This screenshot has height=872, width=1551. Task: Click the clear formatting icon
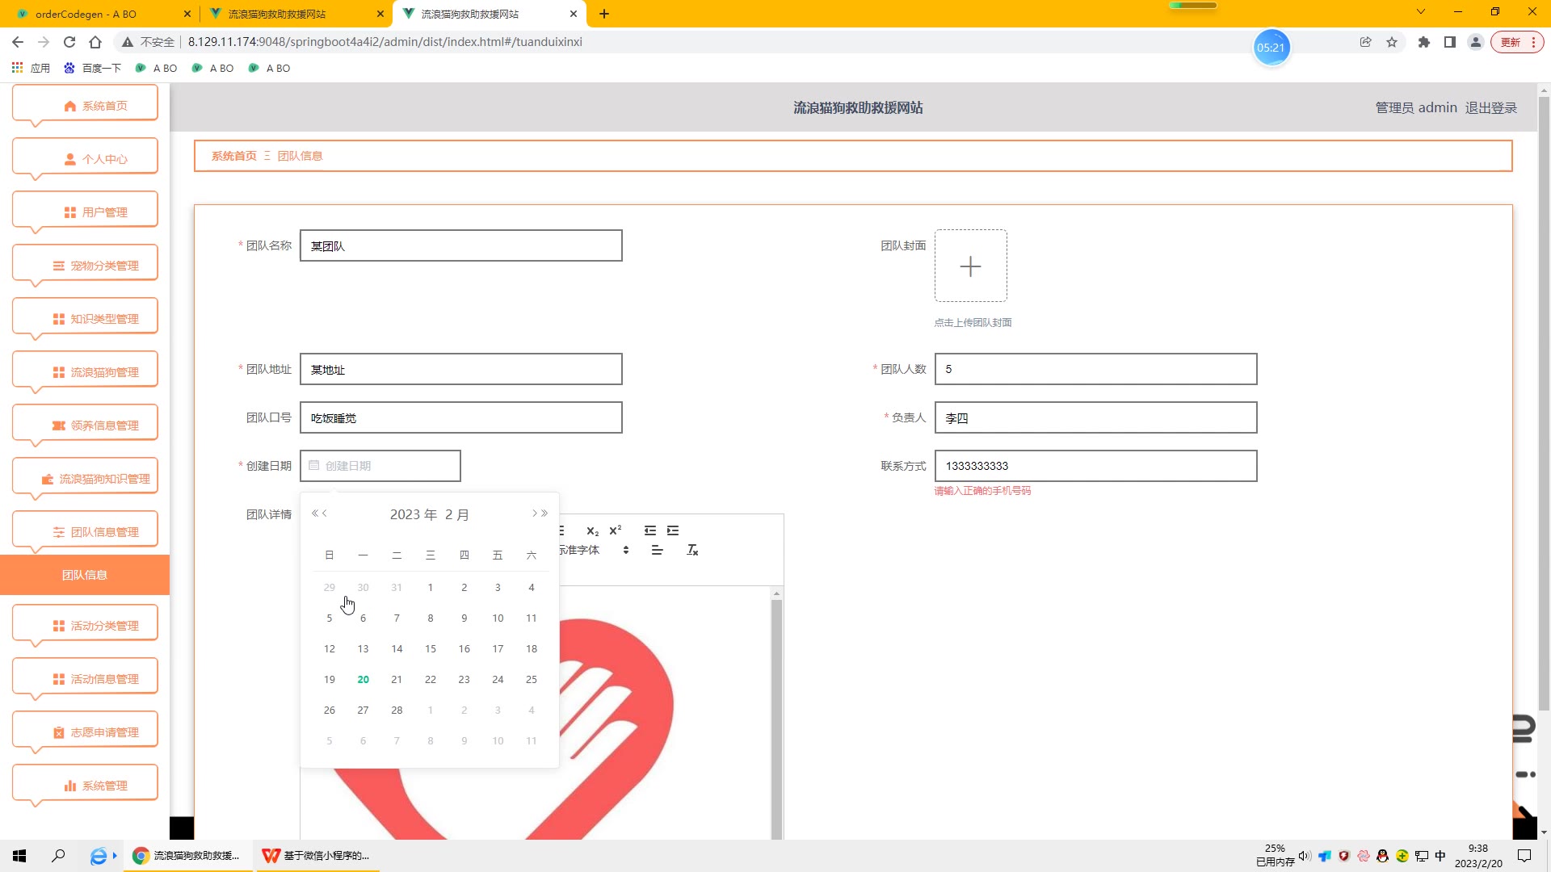point(692,550)
